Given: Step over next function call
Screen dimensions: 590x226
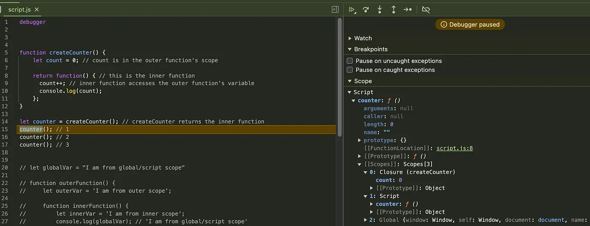Looking at the screenshot, I should point(366,9).
